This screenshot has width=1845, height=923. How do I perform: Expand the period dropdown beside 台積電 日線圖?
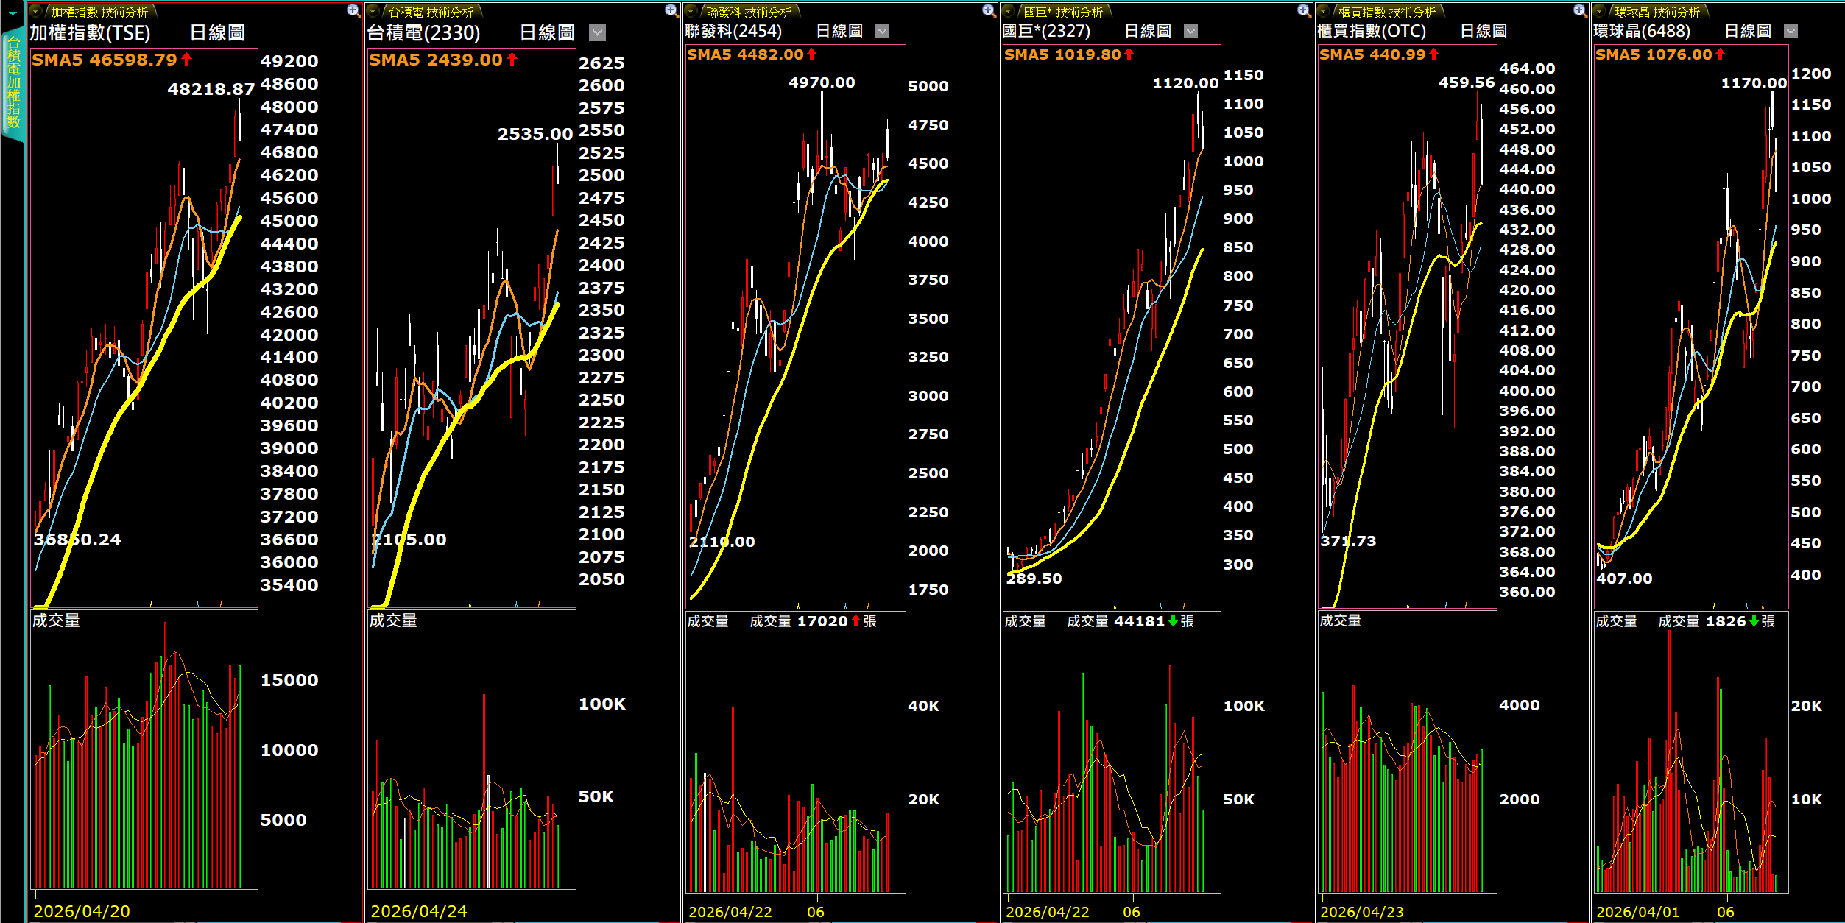pos(598,32)
